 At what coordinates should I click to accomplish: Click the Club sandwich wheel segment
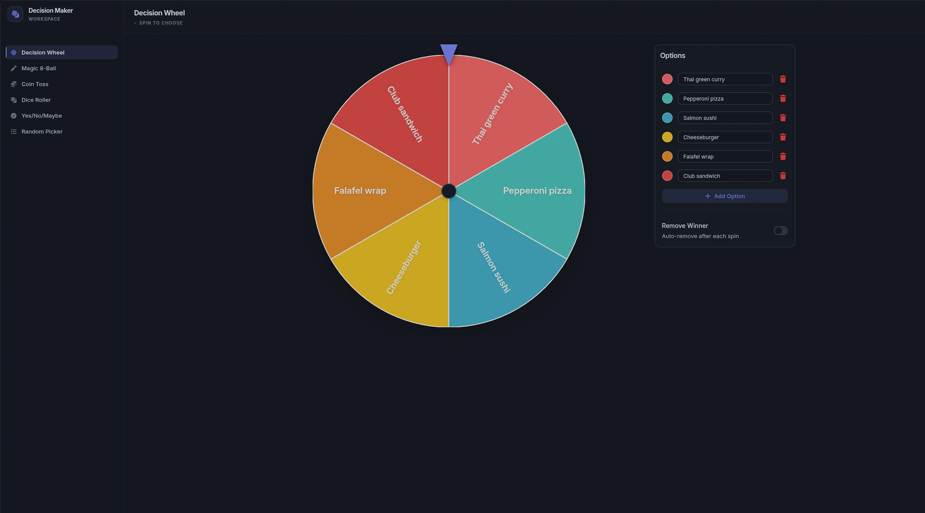pos(405,114)
